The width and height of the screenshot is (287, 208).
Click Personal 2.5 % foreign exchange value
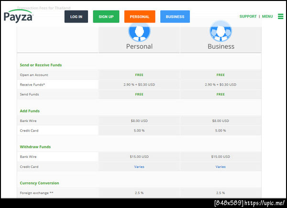click(x=139, y=193)
